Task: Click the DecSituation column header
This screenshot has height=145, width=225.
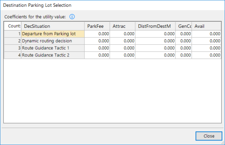Action: [53, 26]
